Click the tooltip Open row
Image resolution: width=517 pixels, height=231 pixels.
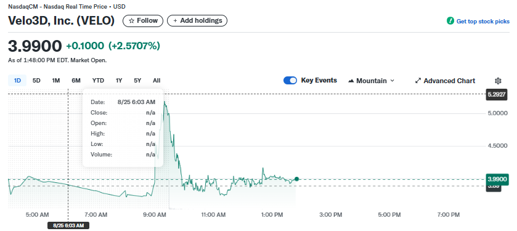click(123, 123)
